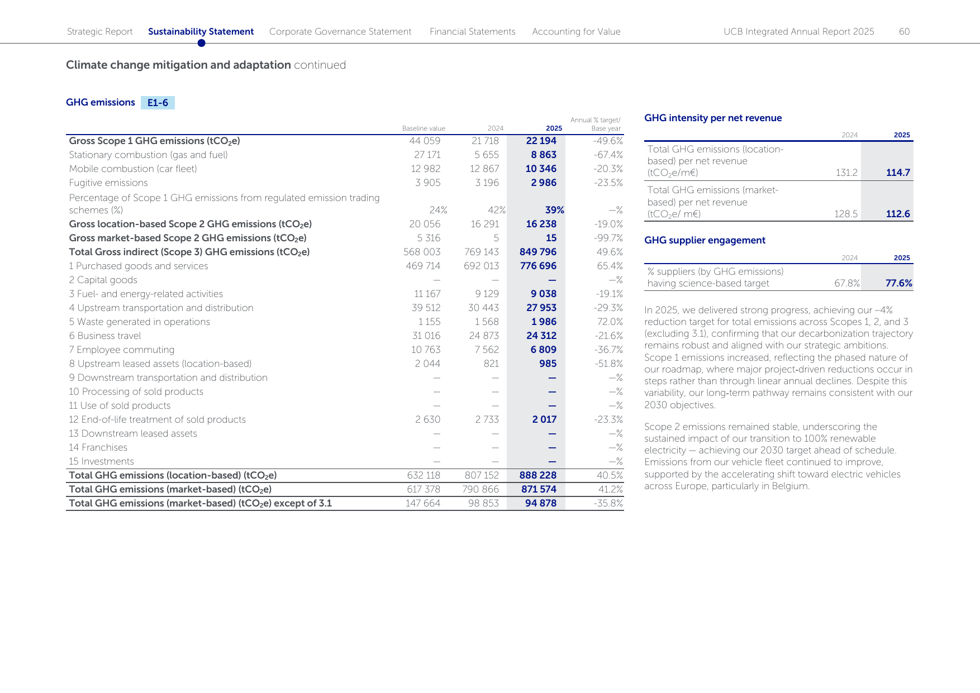
Task: Click Business travel 2025 value 24 312
Action: pos(541,336)
